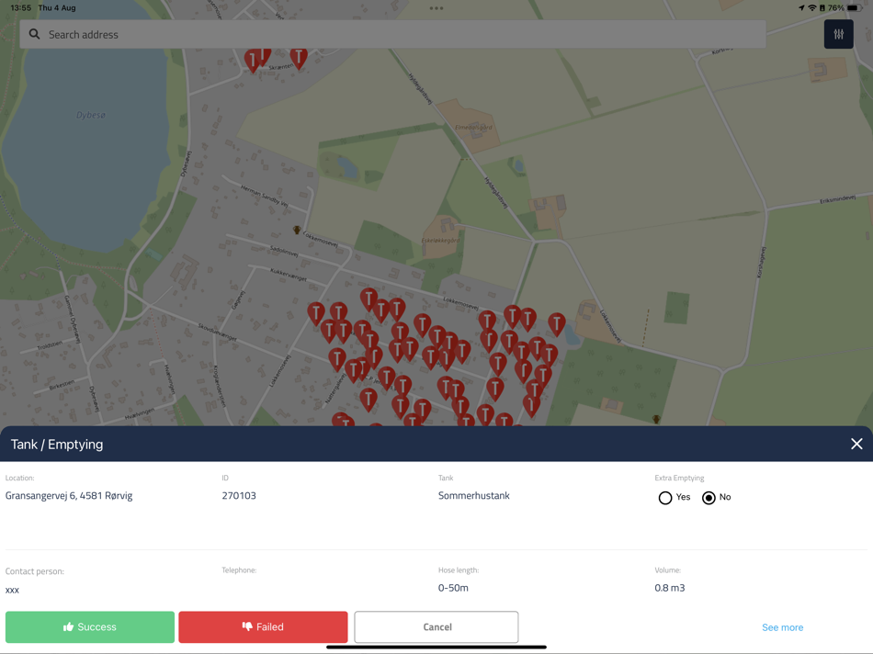
Task: Tap the "Eskeløkkegård" label on map
Action: click(x=440, y=241)
